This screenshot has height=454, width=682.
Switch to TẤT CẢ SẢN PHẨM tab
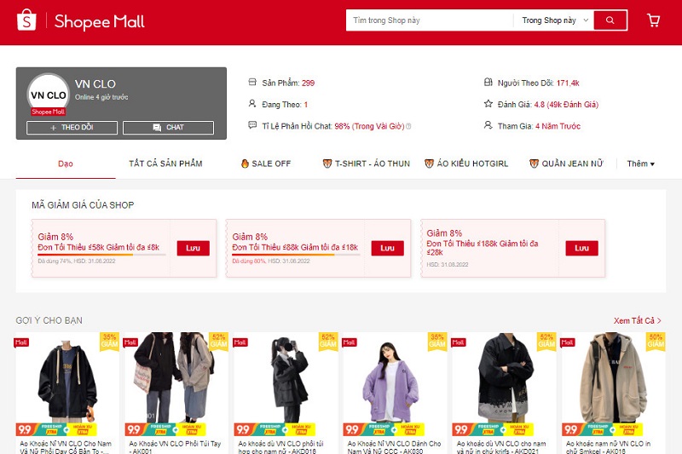point(165,164)
